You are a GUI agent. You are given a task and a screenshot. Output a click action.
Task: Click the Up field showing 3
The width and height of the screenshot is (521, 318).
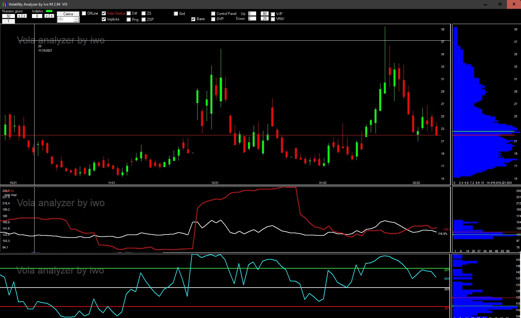[x=252, y=14]
